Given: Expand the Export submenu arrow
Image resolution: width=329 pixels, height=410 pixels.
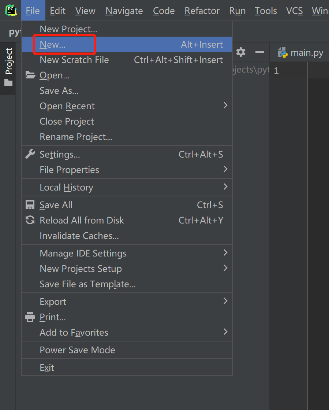Looking at the screenshot, I should click(x=225, y=301).
